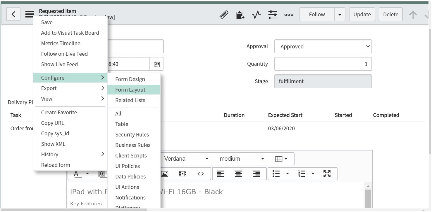Click into the Quantity input field

click(x=323, y=64)
